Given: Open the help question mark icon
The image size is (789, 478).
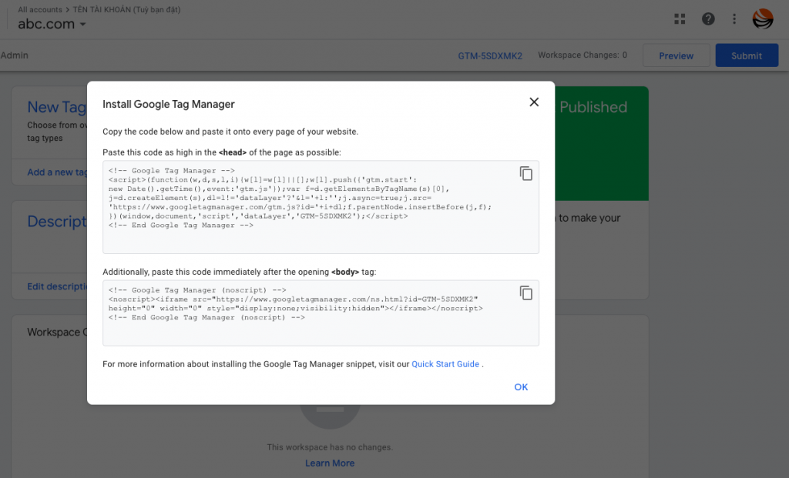Looking at the screenshot, I should tap(708, 19).
